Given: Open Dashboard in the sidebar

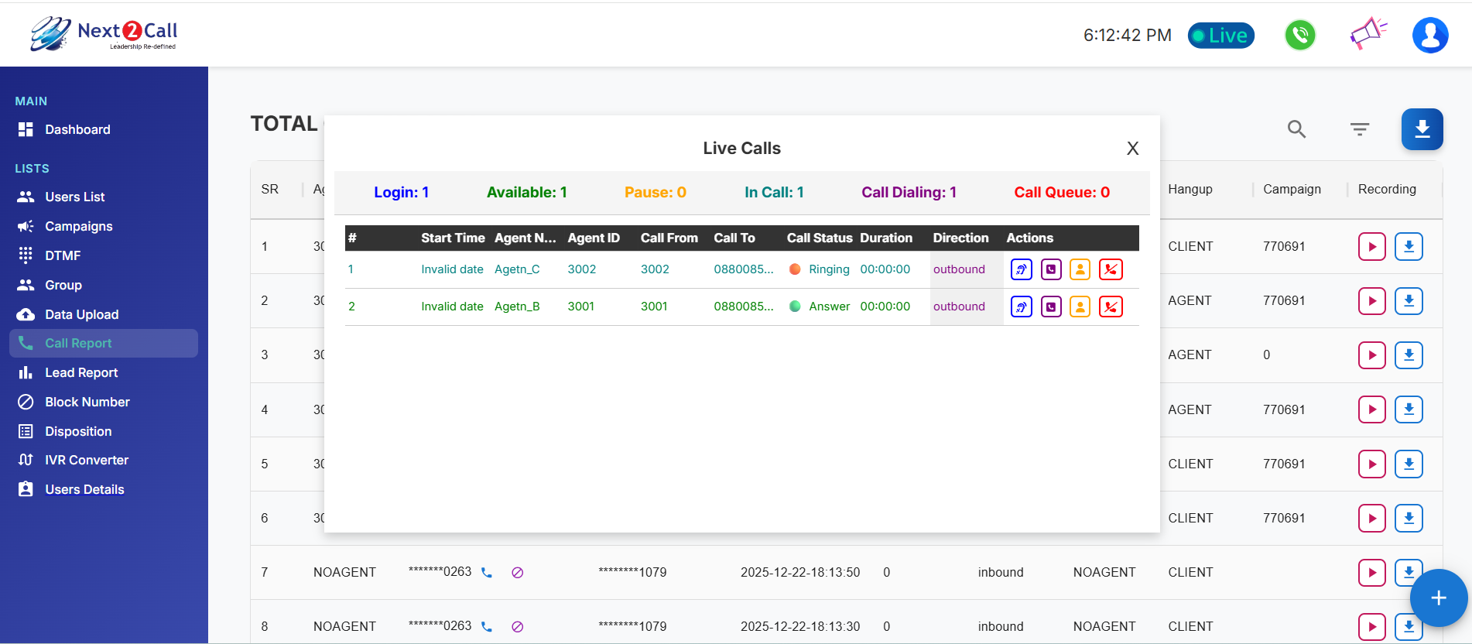Looking at the screenshot, I should pos(77,130).
